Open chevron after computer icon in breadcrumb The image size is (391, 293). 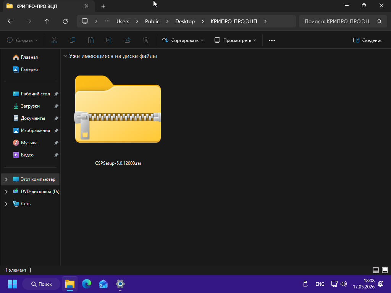point(96,21)
